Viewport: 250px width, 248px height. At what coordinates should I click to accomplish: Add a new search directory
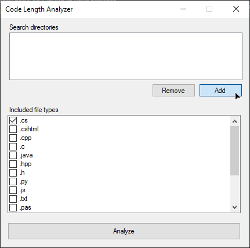pos(220,91)
